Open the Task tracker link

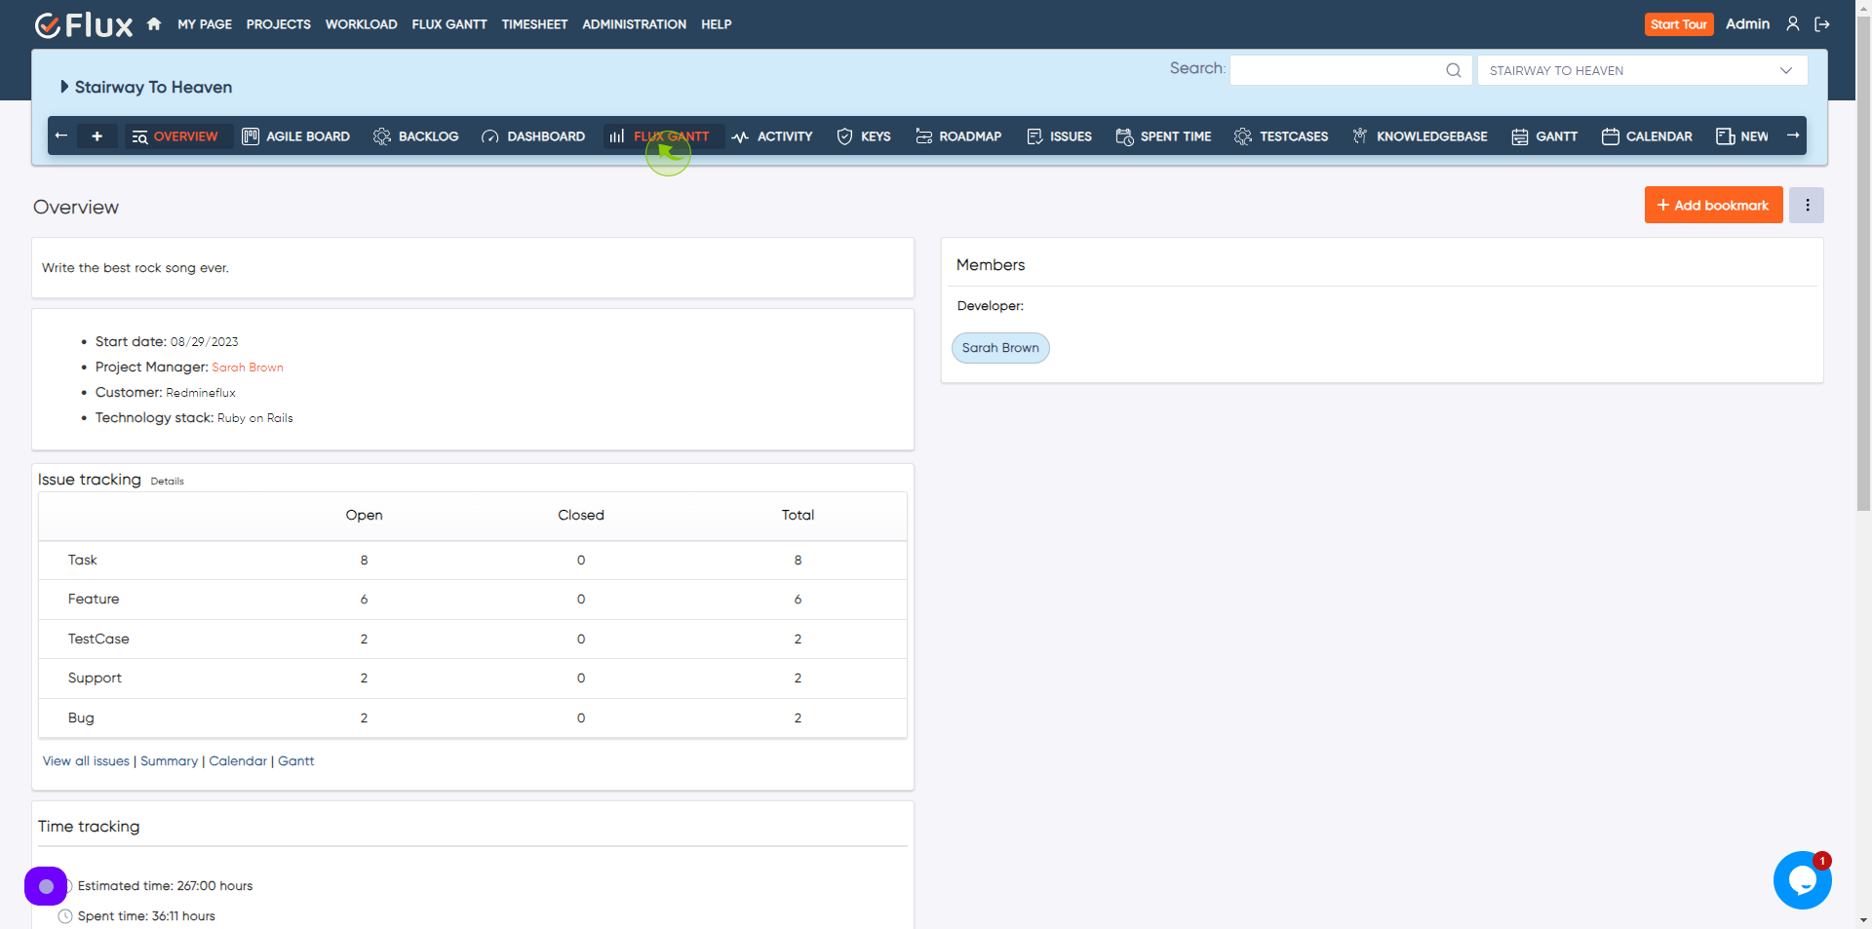[82, 561]
